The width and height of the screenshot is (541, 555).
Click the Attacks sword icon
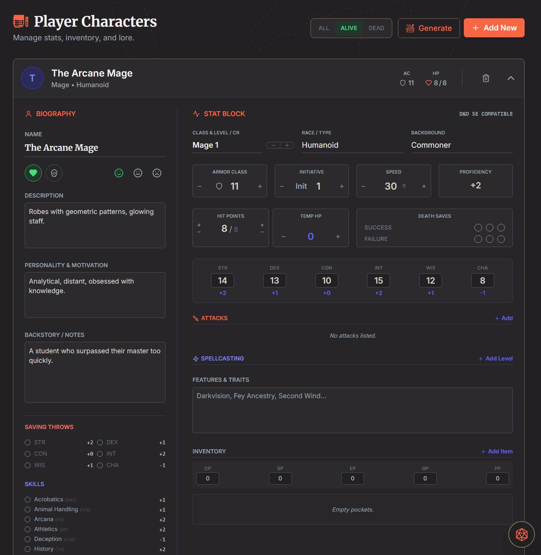coord(196,318)
